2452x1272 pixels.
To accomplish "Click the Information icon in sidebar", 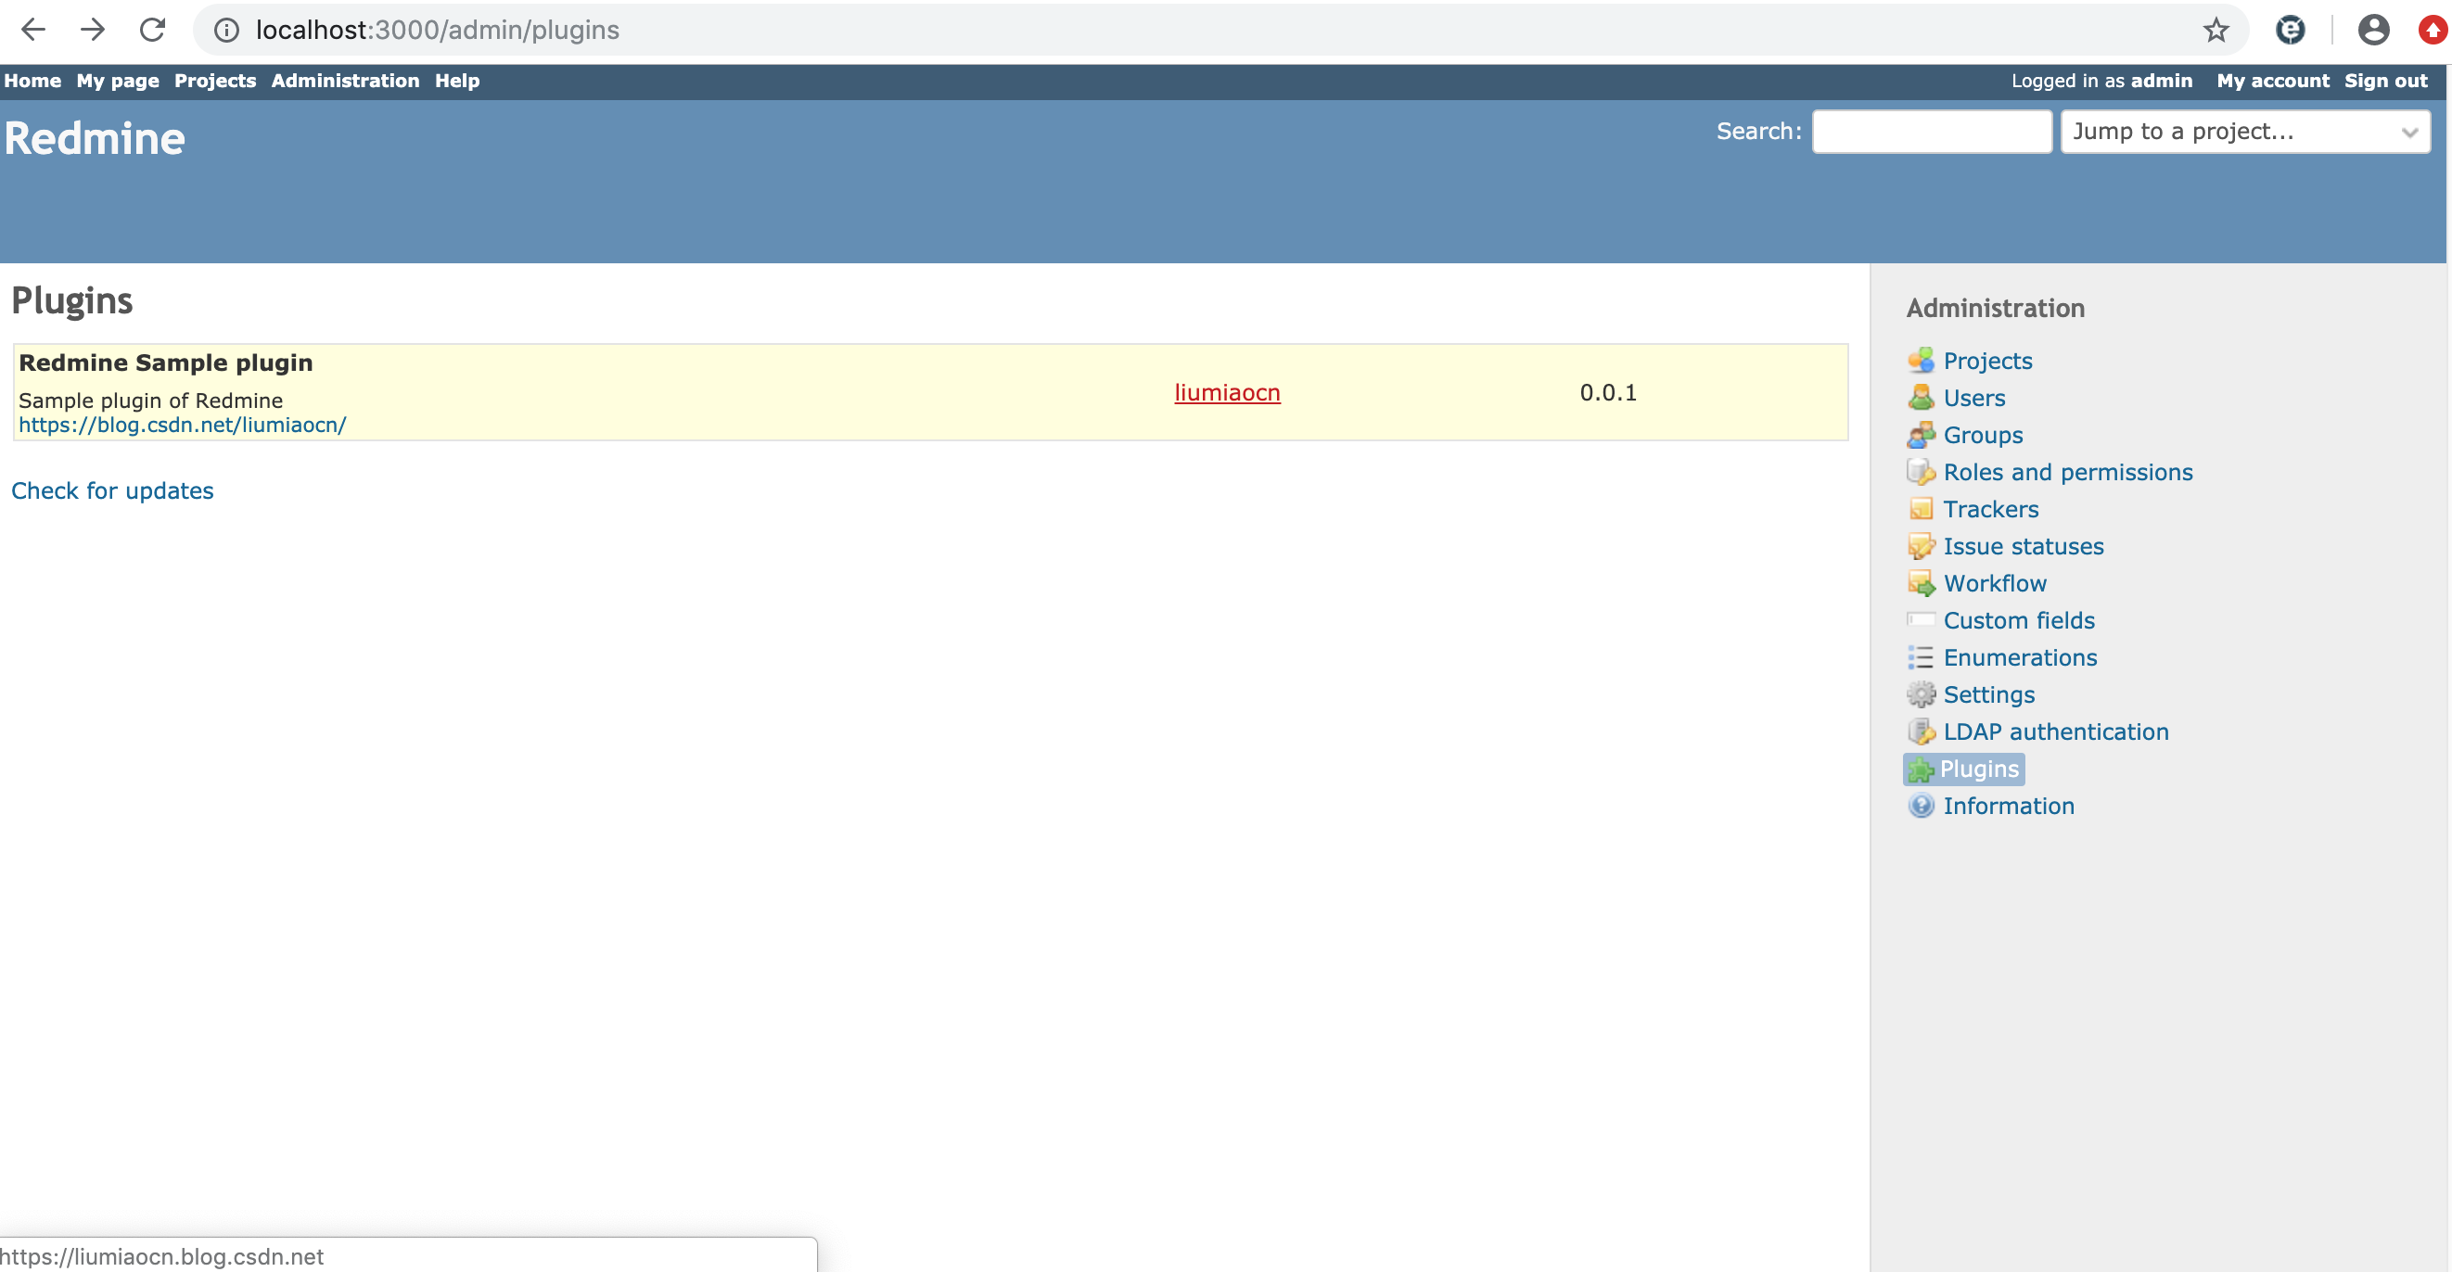I will [x=1920, y=806].
